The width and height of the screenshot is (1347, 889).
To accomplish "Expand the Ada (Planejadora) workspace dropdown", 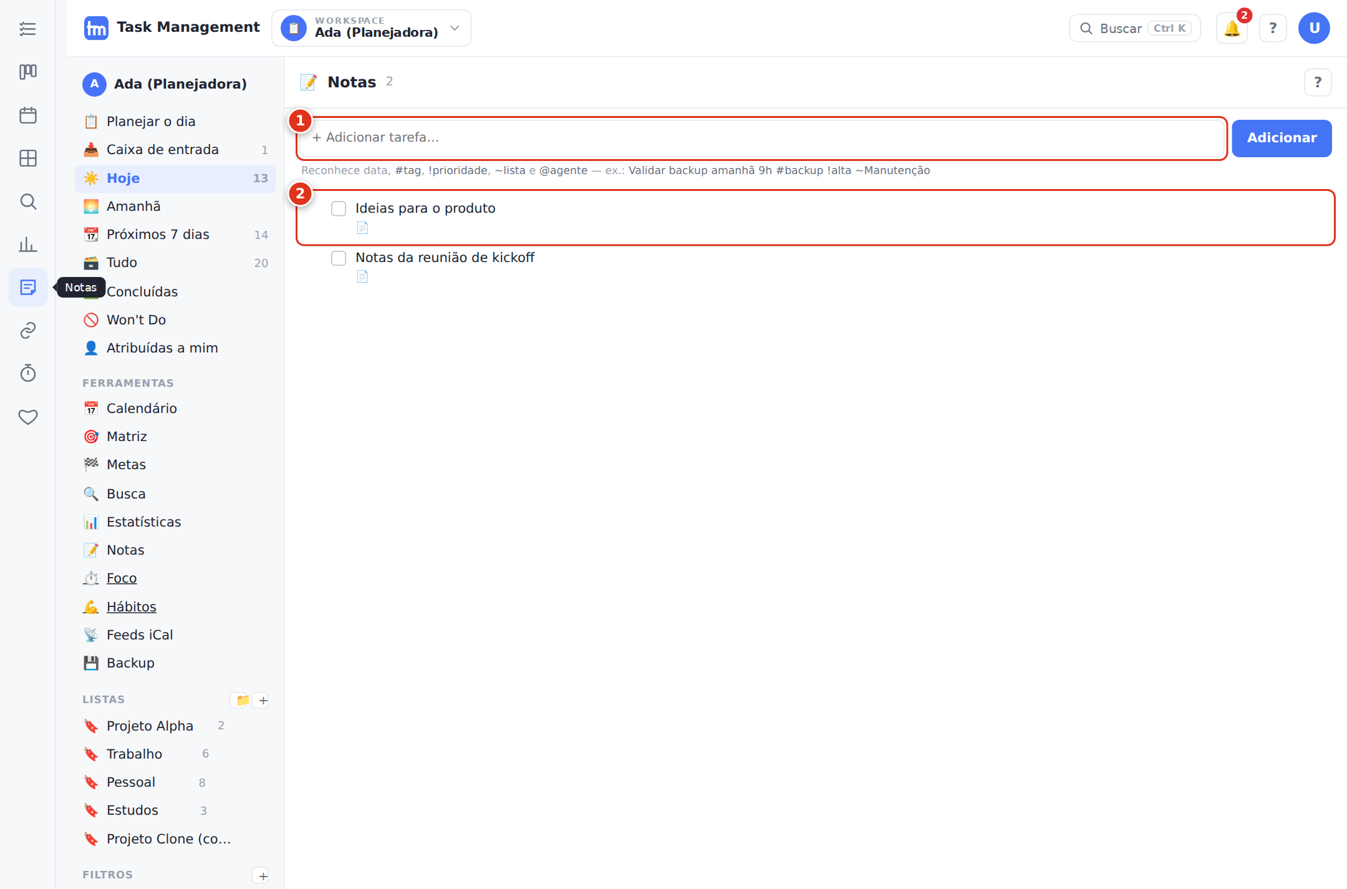I will click(371, 28).
